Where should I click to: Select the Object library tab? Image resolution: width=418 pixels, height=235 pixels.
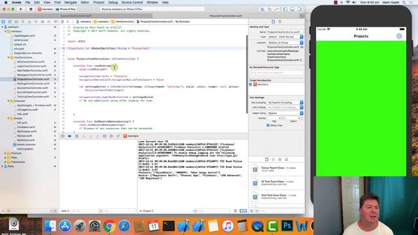click(x=280, y=159)
